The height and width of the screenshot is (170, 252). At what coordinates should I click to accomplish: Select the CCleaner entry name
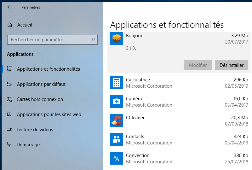pyautogui.click(x=135, y=118)
